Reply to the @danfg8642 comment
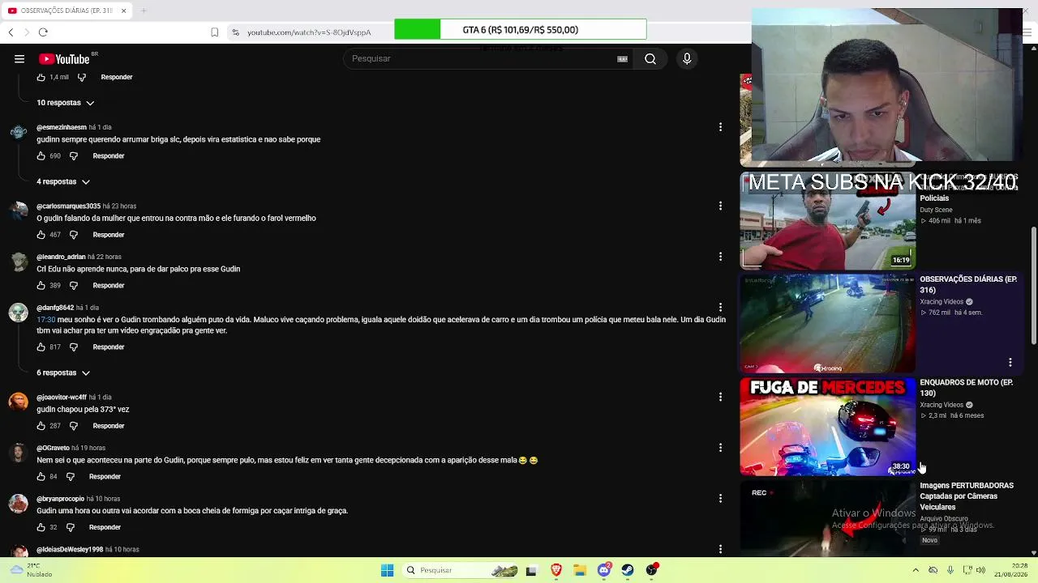This screenshot has height=583, width=1038. click(109, 347)
